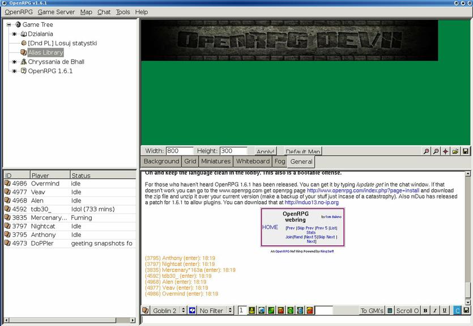
Task: Click the HOME link in the webring box
Action: point(270,227)
